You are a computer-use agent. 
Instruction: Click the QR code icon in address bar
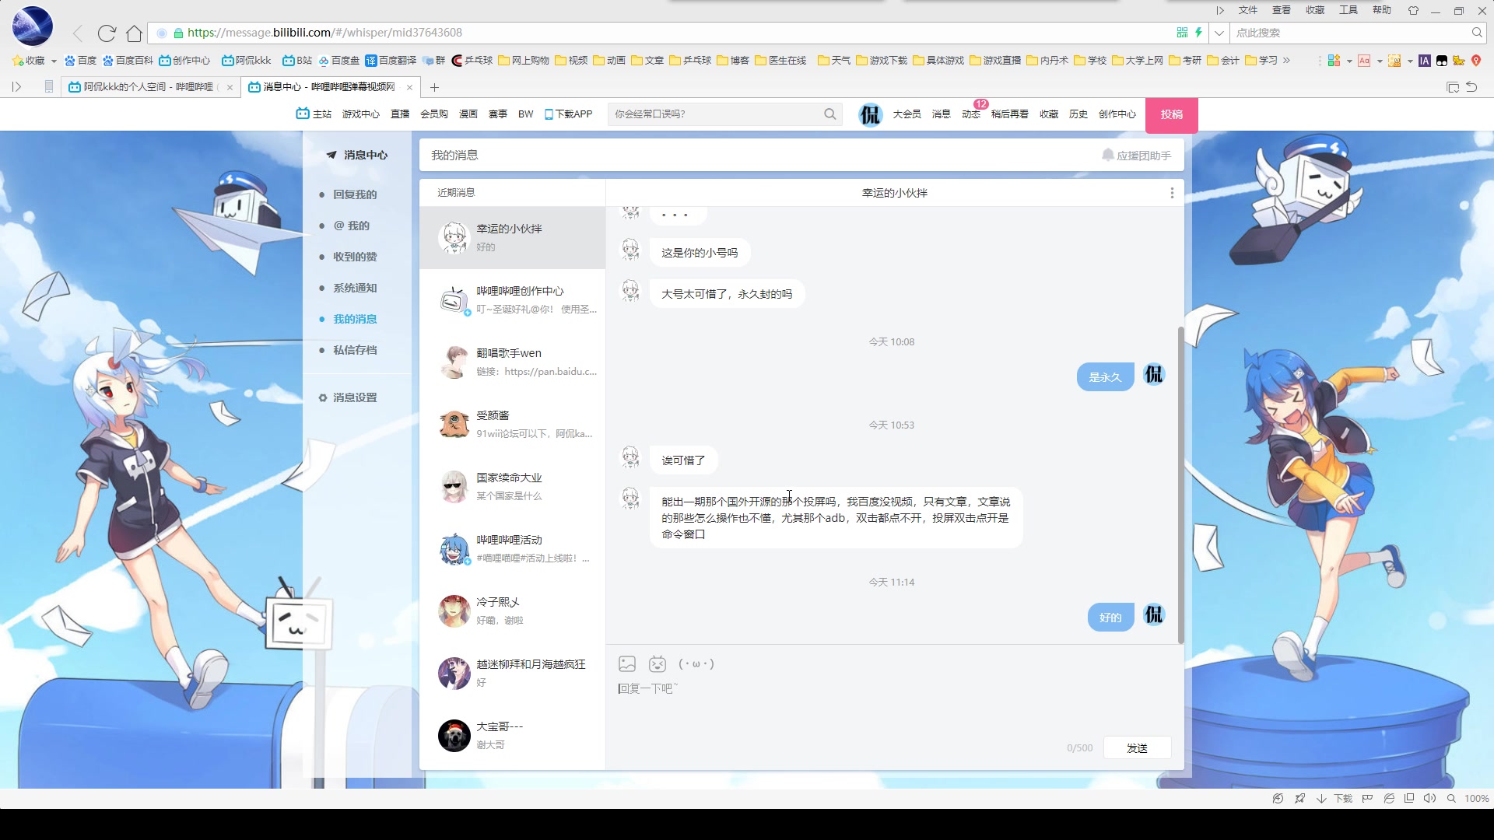pyautogui.click(x=1182, y=33)
